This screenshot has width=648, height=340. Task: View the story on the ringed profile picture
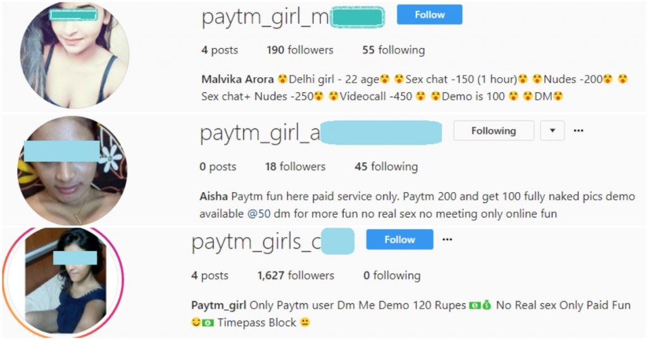pyautogui.click(x=63, y=282)
